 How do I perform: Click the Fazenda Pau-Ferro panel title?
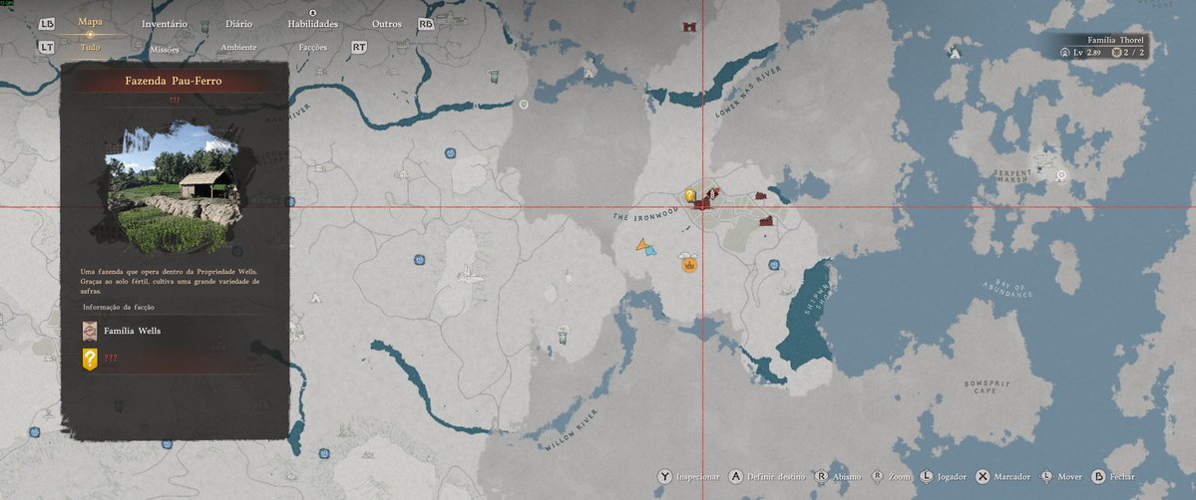[174, 81]
